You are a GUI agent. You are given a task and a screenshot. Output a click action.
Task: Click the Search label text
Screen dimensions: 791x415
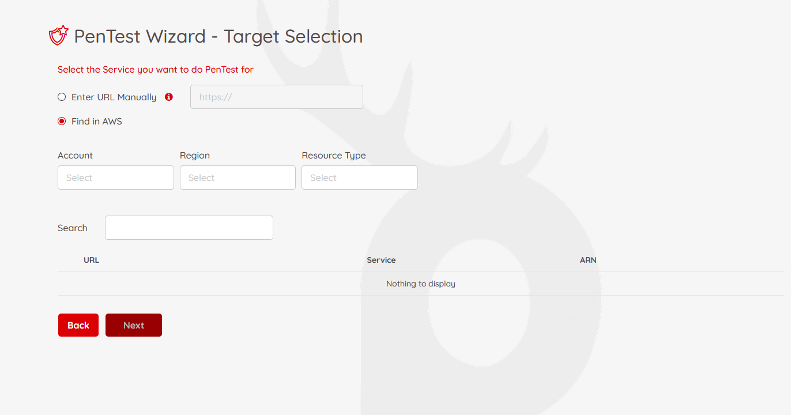[x=73, y=228]
